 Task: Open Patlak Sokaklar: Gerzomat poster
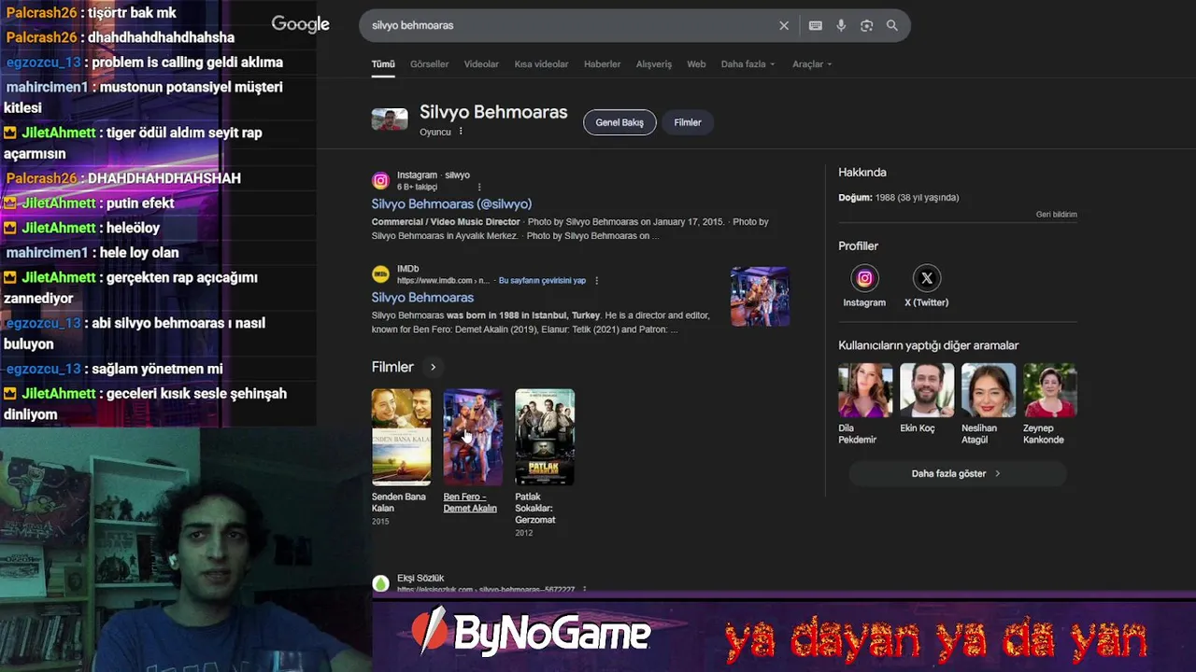coord(545,437)
